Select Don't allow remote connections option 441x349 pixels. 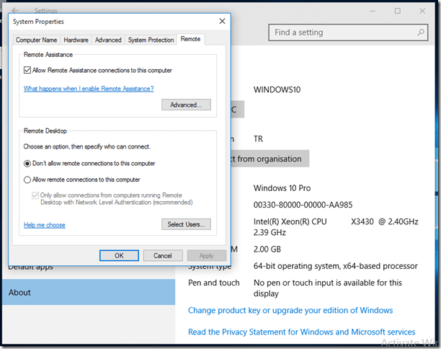(x=27, y=163)
